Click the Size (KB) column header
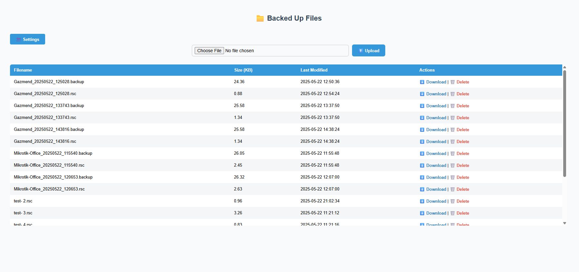The image size is (579, 272). [x=243, y=70]
